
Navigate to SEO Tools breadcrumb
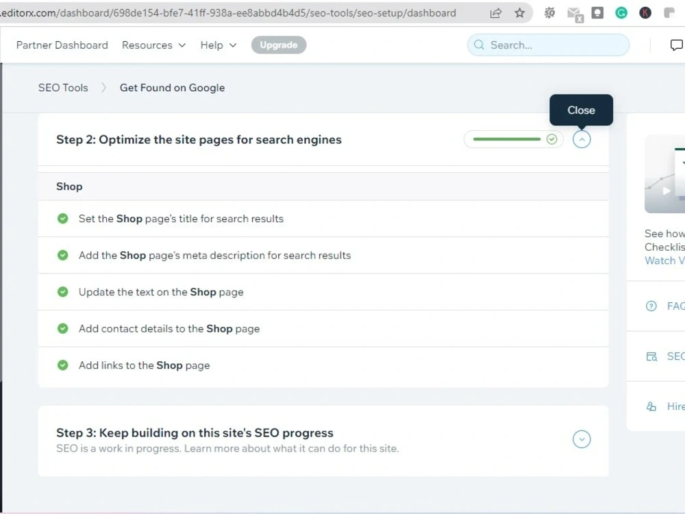point(63,88)
